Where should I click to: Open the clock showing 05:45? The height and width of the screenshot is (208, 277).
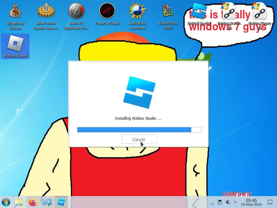(x=251, y=202)
